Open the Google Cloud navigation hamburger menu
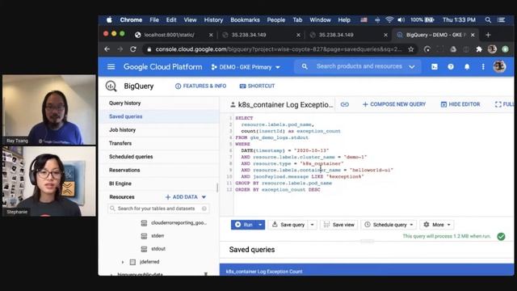Image resolution: width=517 pixels, height=291 pixels. [x=111, y=66]
